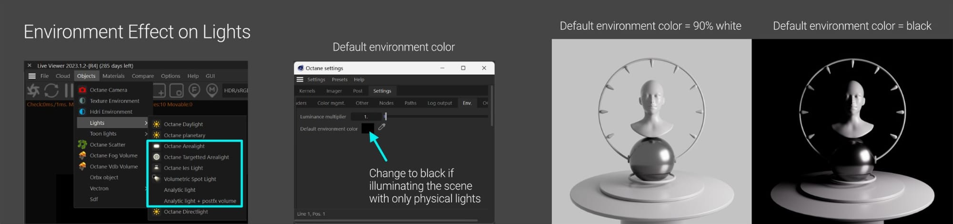953x224 pixels.
Task: Select Octane Vdb Volume entry
Action: (113, 166)
